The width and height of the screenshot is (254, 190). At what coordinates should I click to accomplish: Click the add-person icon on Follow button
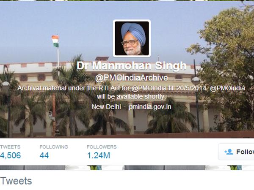(229, 152)
